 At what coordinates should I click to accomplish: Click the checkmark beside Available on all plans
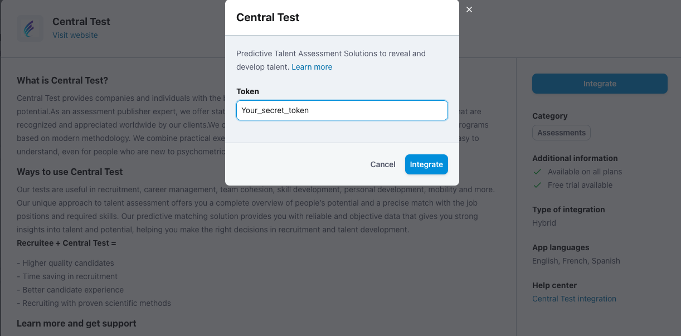[538, 172]
